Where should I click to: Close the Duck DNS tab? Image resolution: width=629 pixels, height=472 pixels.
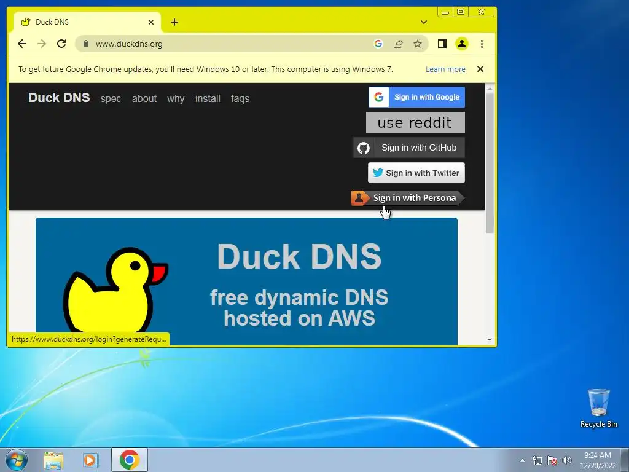click(151, 22)
